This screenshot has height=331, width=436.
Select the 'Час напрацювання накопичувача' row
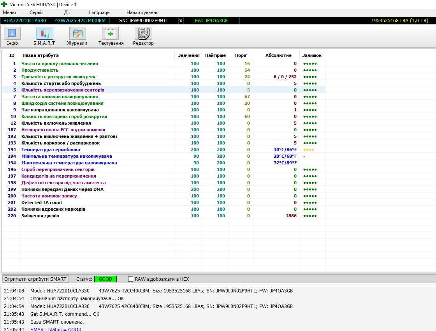164,110
